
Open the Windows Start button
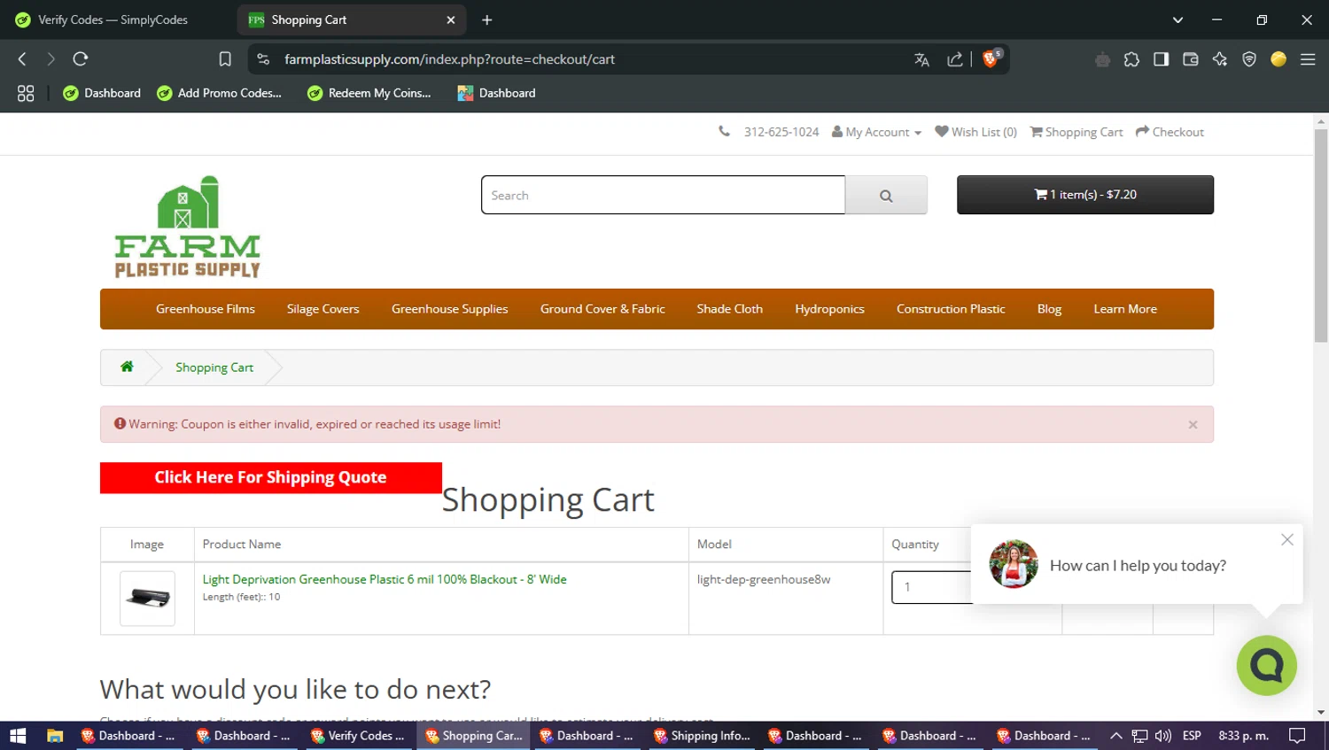point(18,736)
